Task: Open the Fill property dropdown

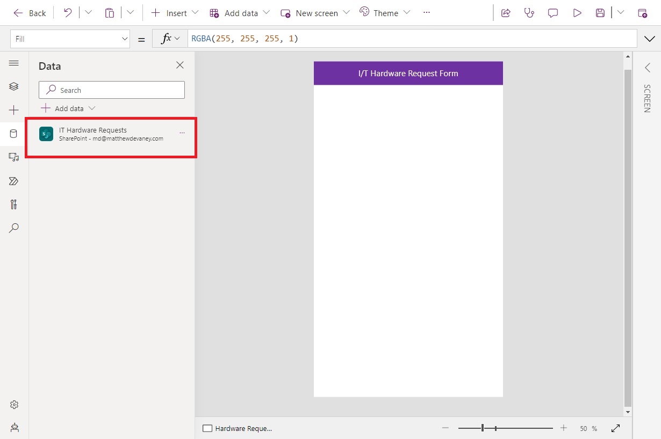Action: tap(70, 38)
